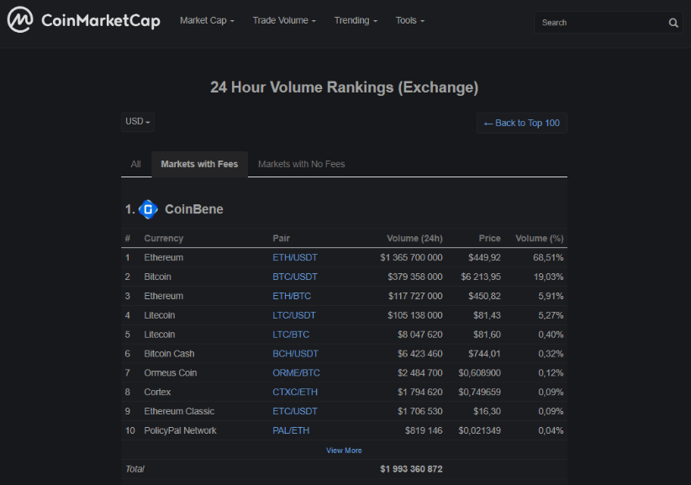The image size is (691, 485).
Task: Open the USD currency selector
Action: [x=138, y=122]
